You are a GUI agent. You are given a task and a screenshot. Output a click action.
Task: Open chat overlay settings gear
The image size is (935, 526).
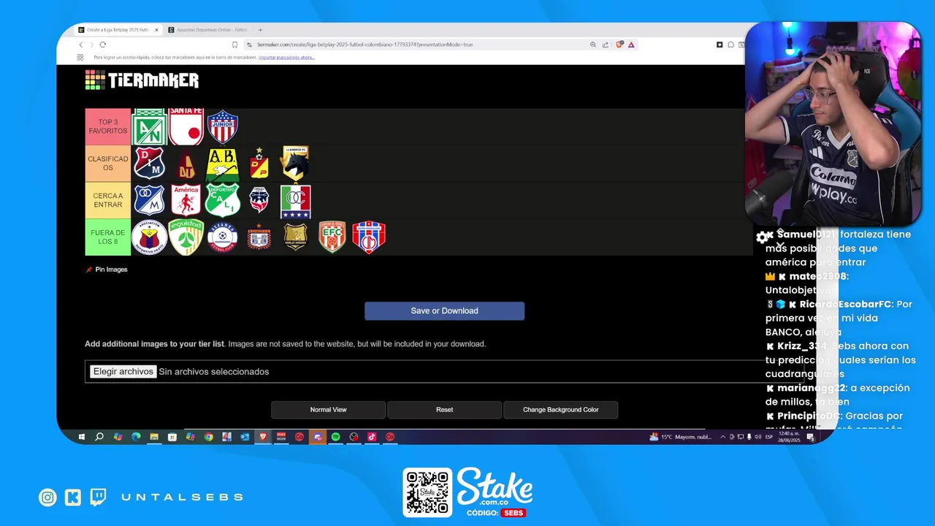[763, 237]
